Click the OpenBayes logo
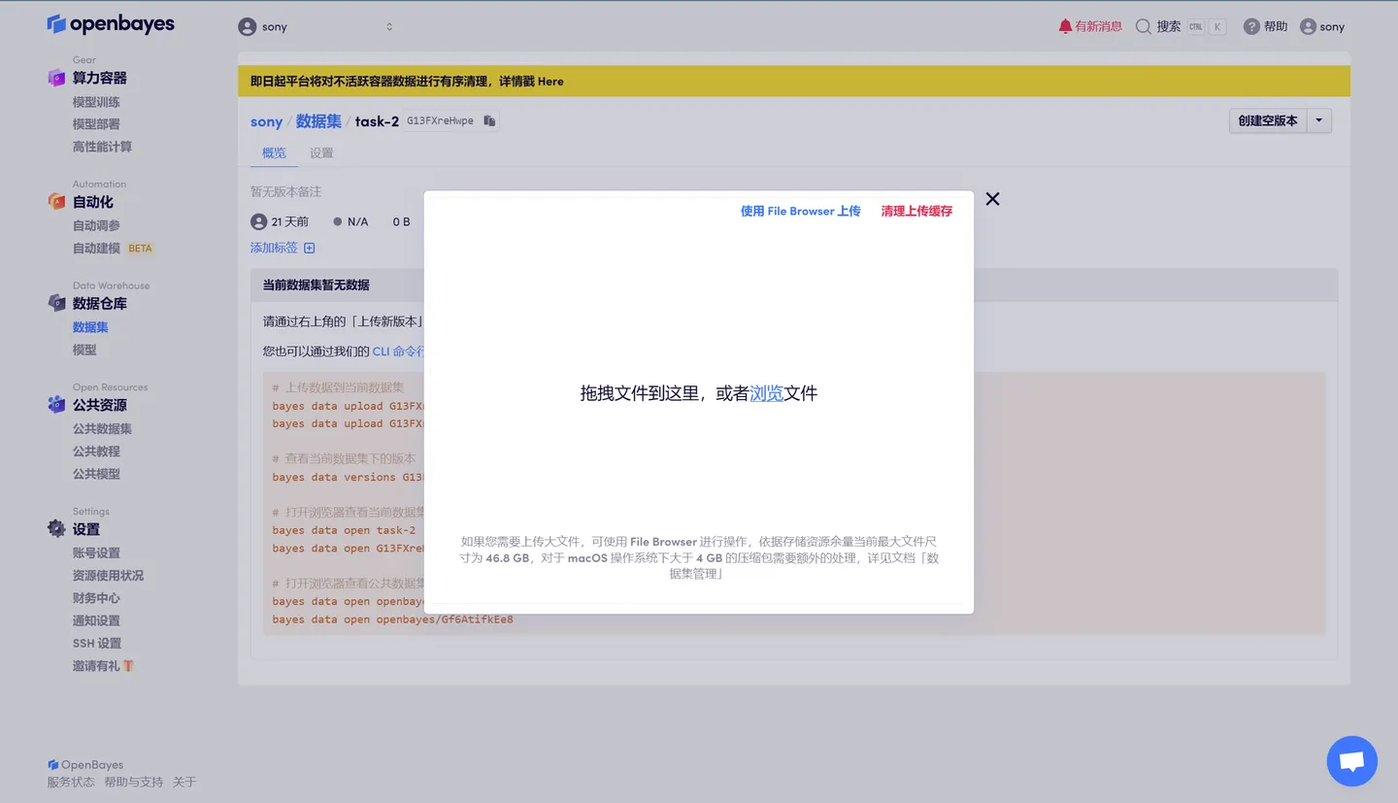1398x803 pixels. (x=110, y=24)
